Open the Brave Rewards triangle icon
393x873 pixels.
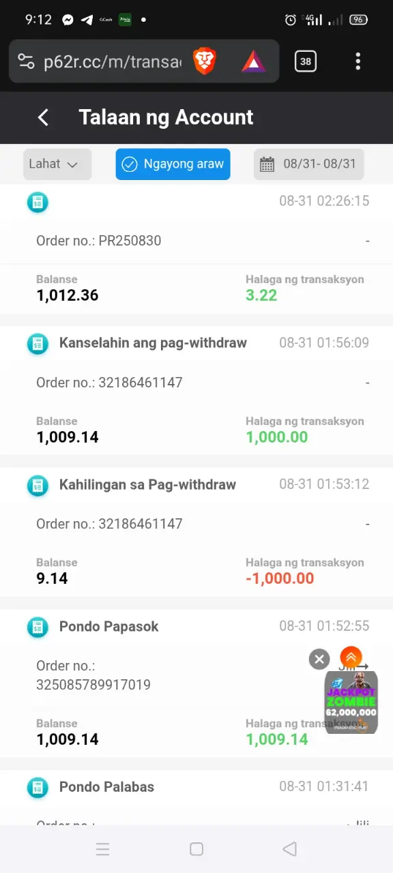click(254, 62)
